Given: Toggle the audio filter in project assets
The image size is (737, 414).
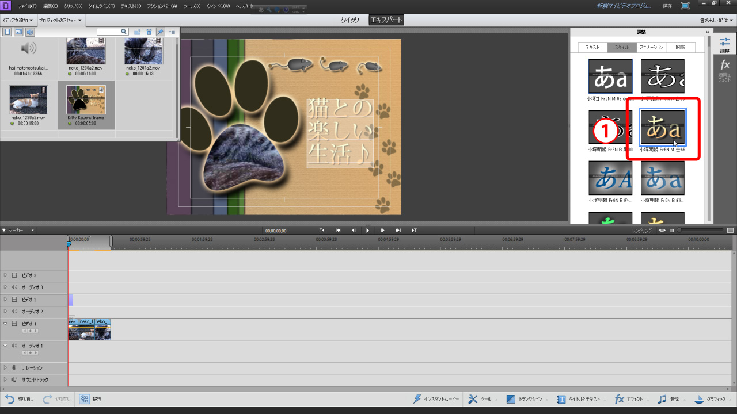Looking at the screenshot, I should 29,32.
